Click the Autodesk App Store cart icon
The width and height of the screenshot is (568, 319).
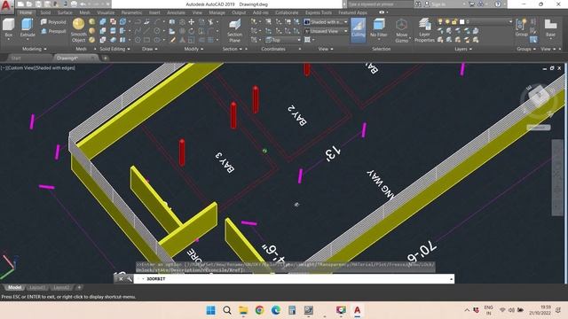click(471, 4)
